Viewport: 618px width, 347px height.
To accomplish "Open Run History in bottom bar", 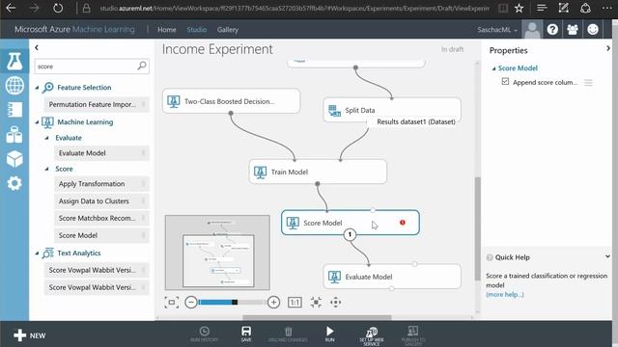I will point(204,334).
